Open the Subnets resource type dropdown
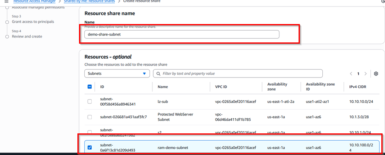The height and width of the screenshot is (155, 385). [x=117, y=73]
